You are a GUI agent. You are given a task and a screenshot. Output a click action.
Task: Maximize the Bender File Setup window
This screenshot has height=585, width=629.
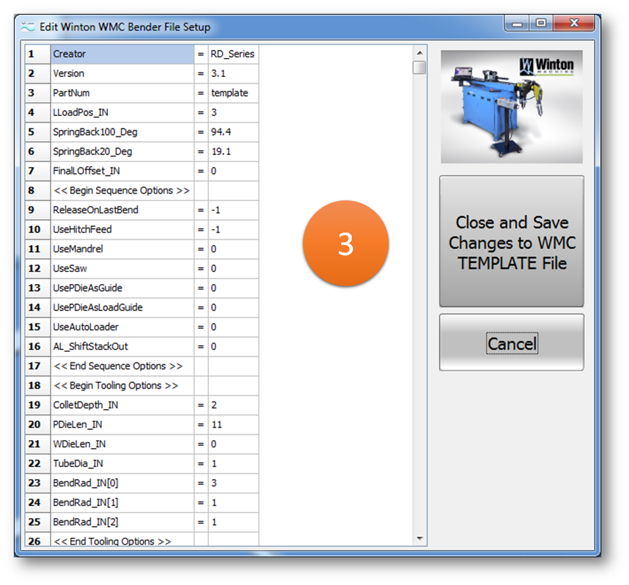coord(541,23)
